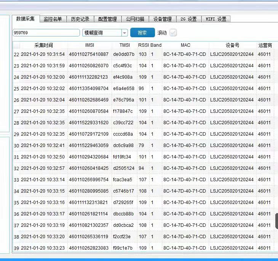Click the search field containing 959769
Viewport: 278px width, 261px height.
tap(46, 33)
